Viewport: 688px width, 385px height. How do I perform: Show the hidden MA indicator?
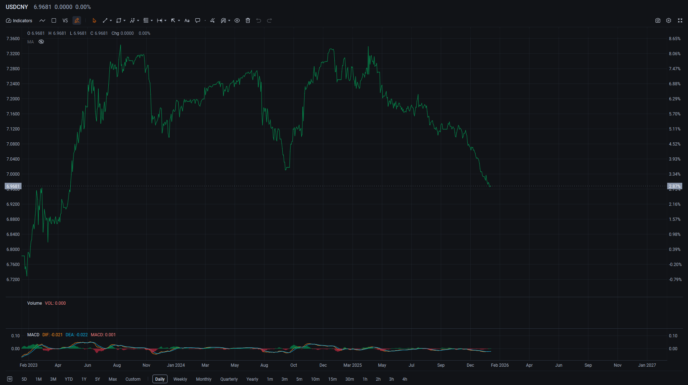[41, 42]
